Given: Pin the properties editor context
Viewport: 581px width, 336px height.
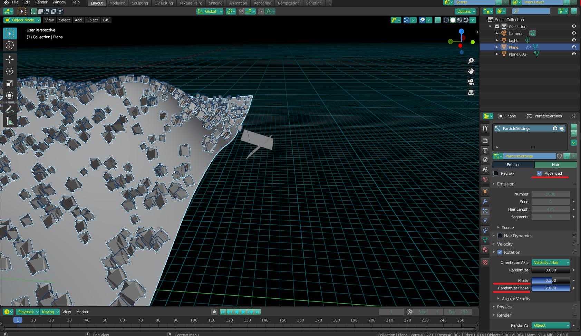Looking at the screenshot, I should (574, 116).
